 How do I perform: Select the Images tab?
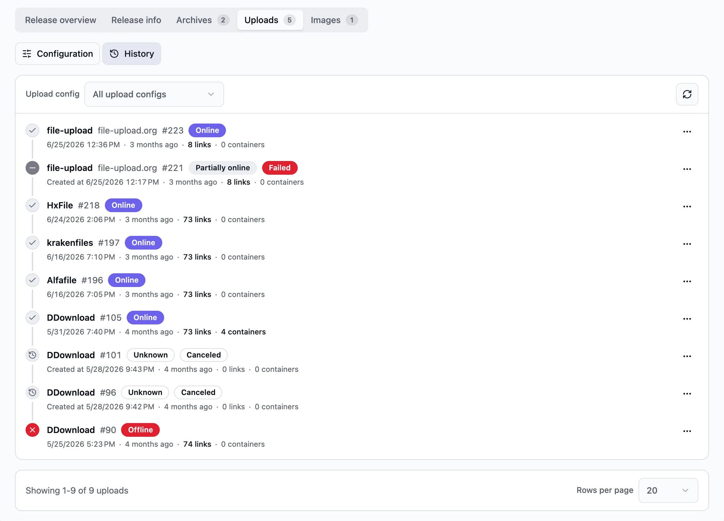point(334,20)
